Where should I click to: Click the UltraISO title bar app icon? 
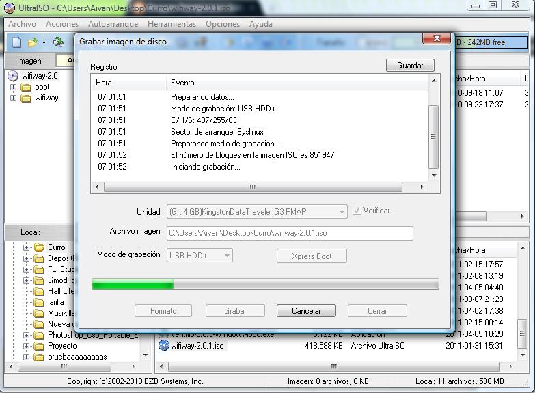[9, 8]
